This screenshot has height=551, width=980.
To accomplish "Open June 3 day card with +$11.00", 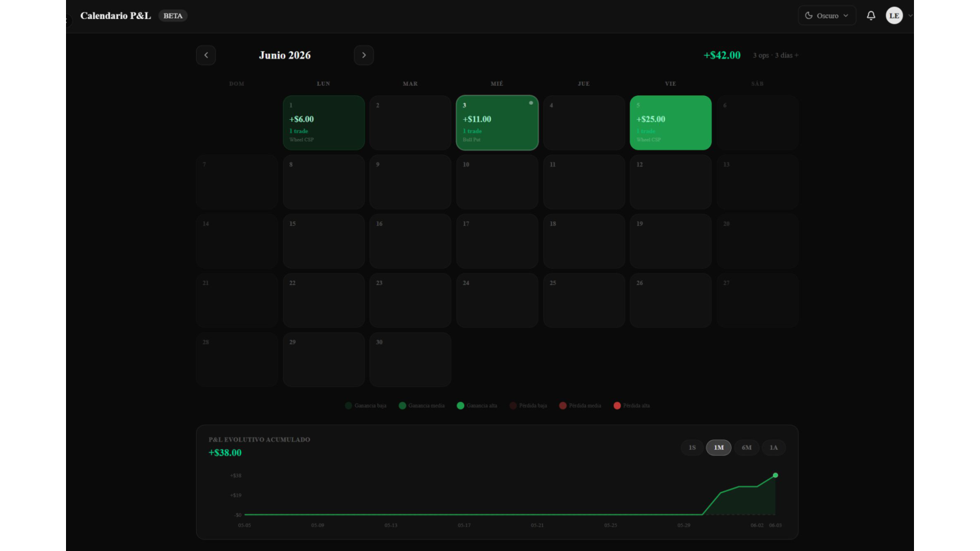I will click(x=497, y=122).
